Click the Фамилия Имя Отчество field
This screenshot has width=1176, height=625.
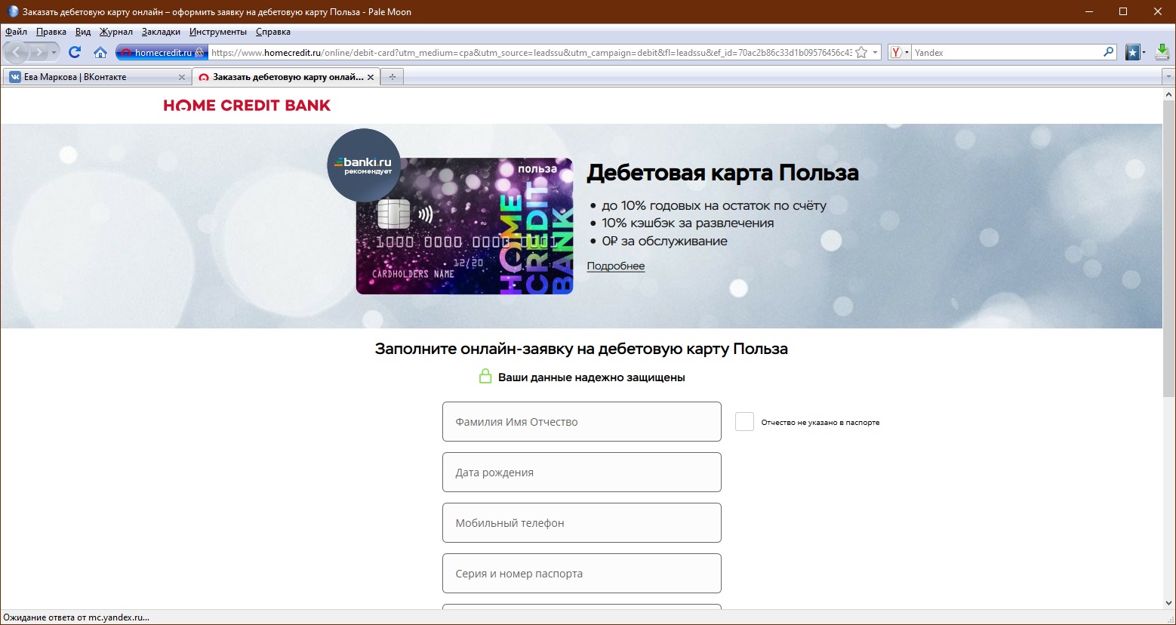point(582,422)
